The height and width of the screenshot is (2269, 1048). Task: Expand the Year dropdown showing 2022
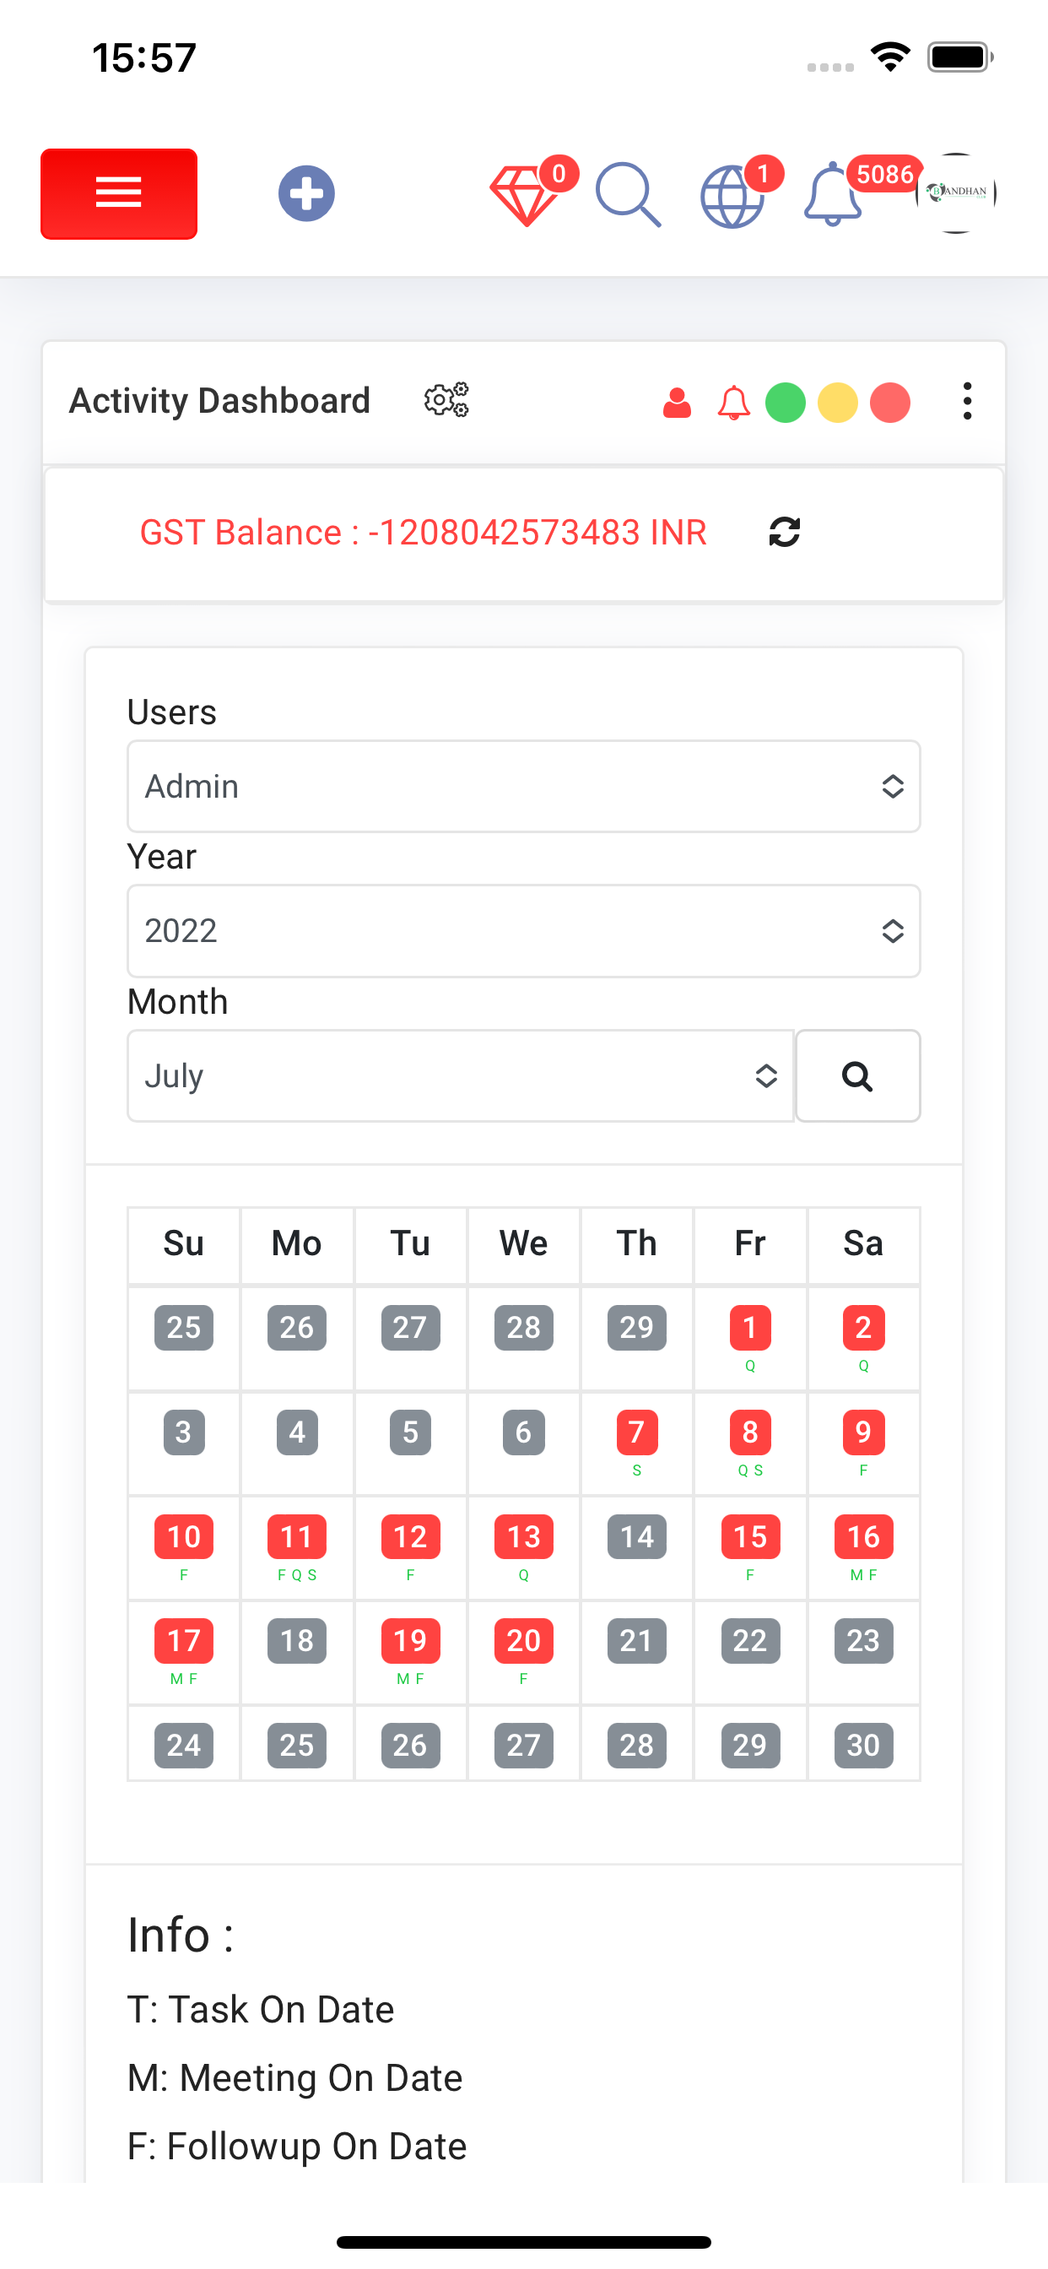tap(524, 931)
